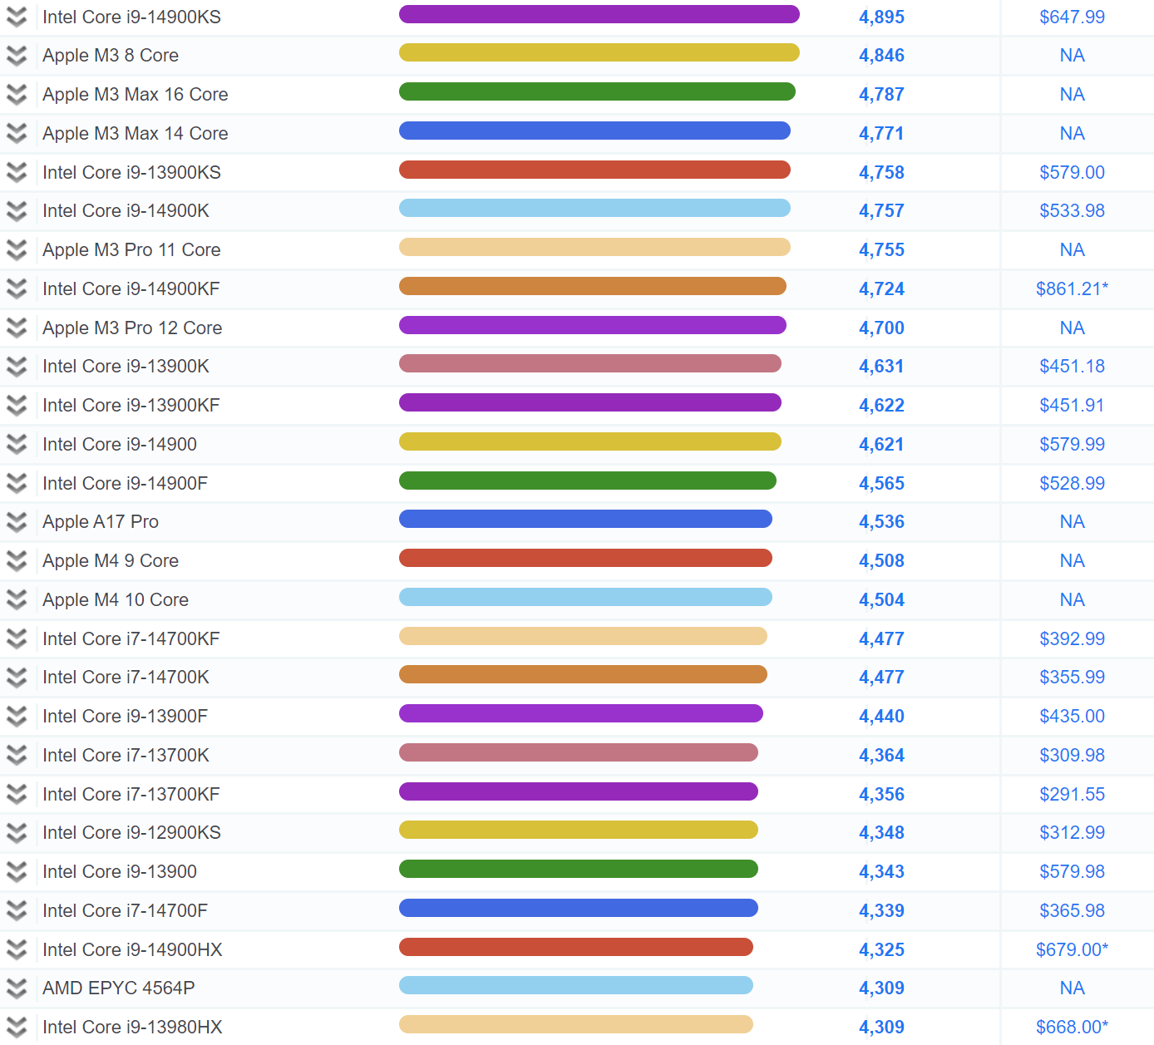The image size is (1154, 1045).
Task: Expand the Intel Core i9-12900KS row chevron
Action: (x=17, y=833)
